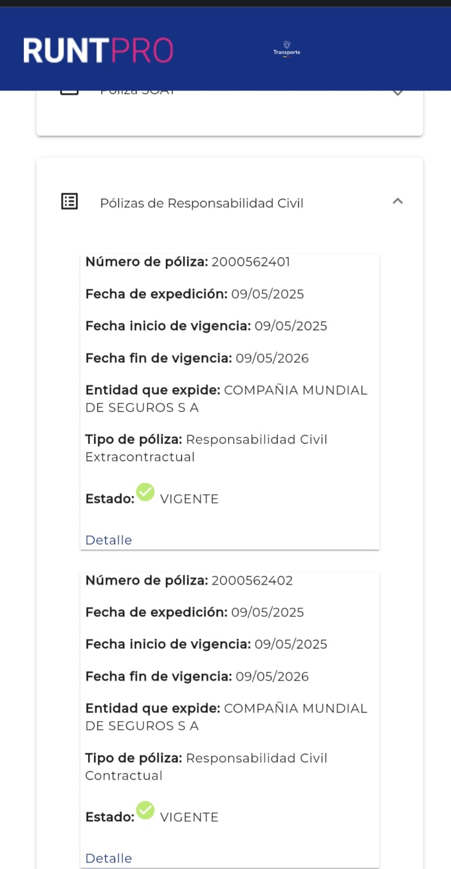Click VIGENTE status of second policy
The image size is (451, 869).
coord(189,817)
